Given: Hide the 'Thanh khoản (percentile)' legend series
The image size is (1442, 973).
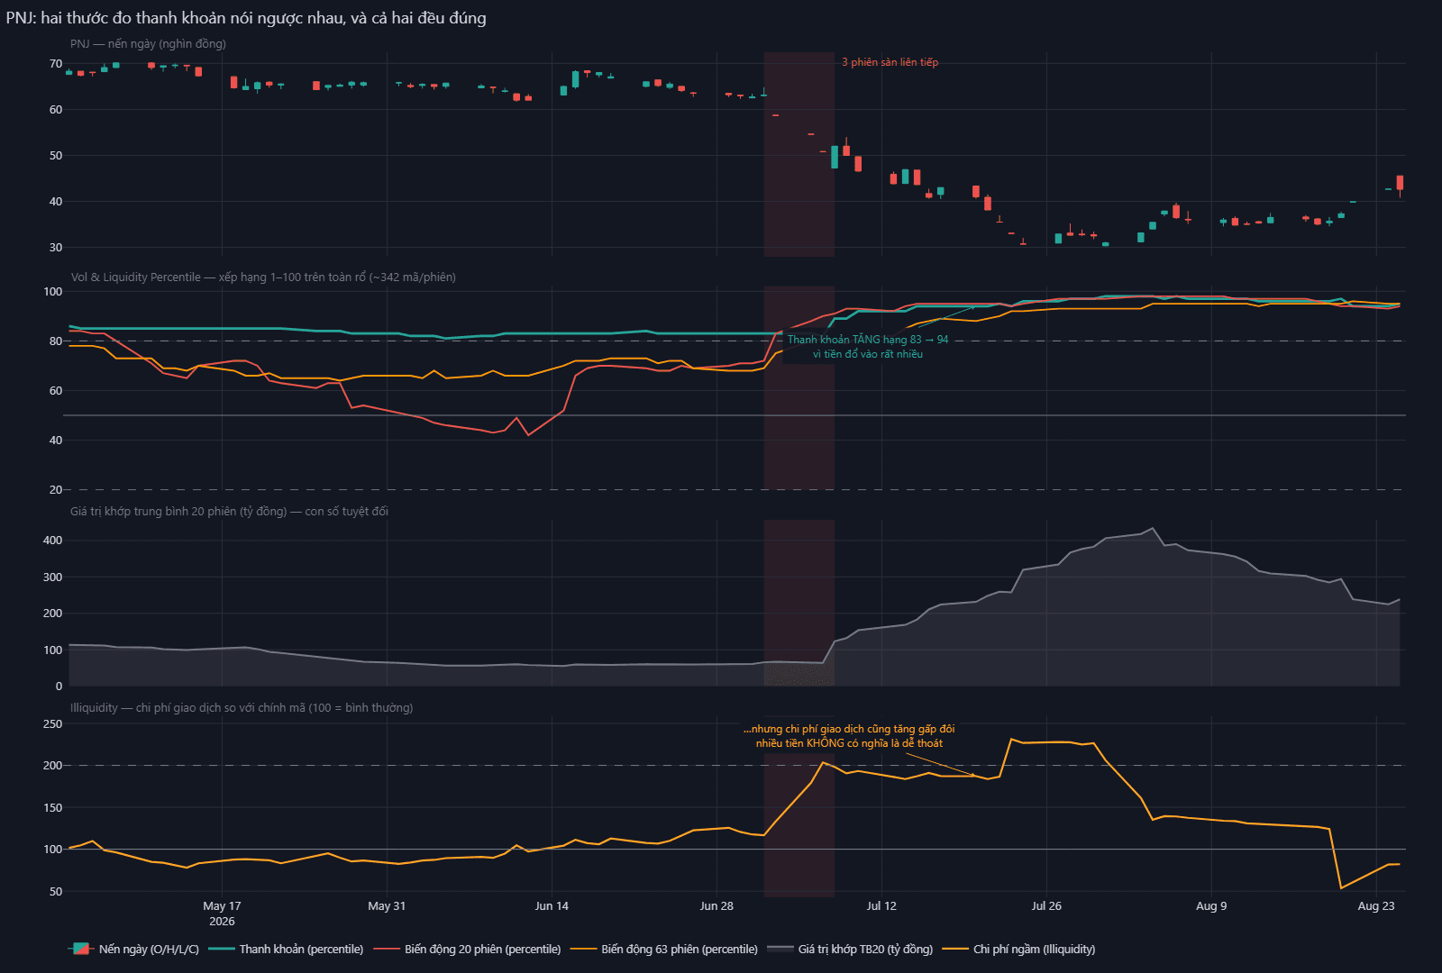Looking at the screenshot, I should point(286,949).
